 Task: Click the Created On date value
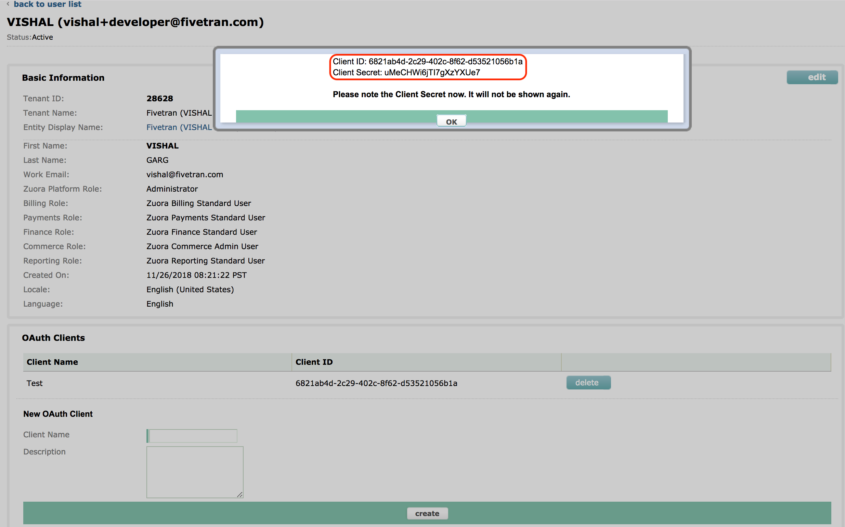196,275
